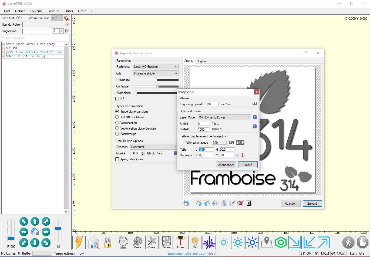Open the Langues menu
The image size is (370, 257).
53,11
